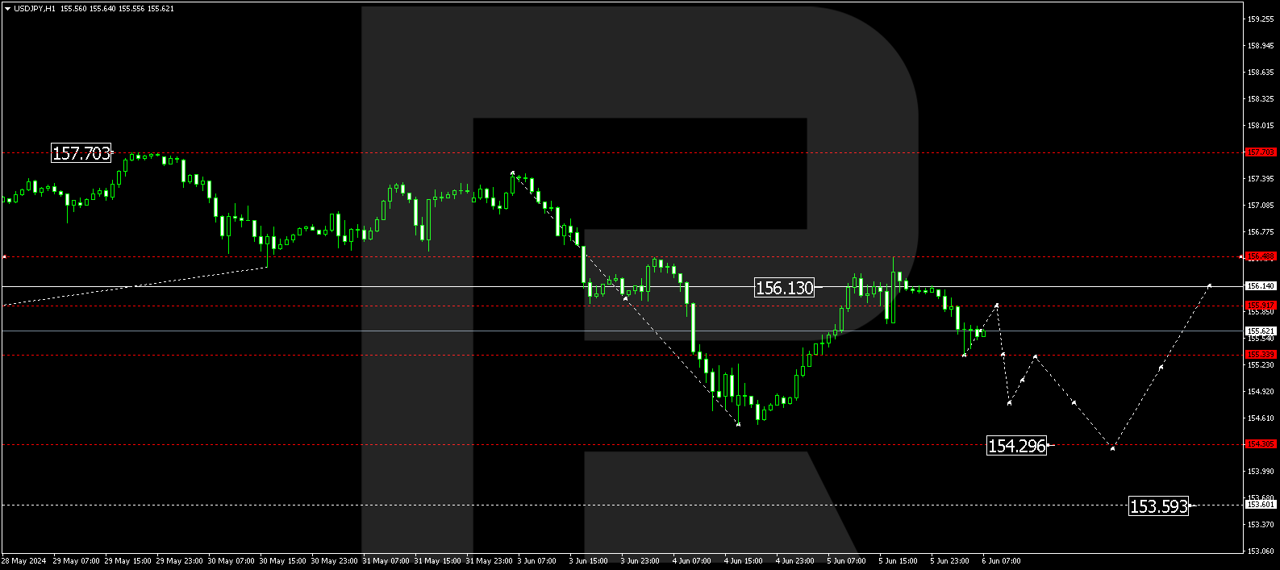Select the red 157.703 price tag on axis
Image resolution: width=1280 pixels, height=570 pixels.
pyautogui.click(x=1261, y=152)
